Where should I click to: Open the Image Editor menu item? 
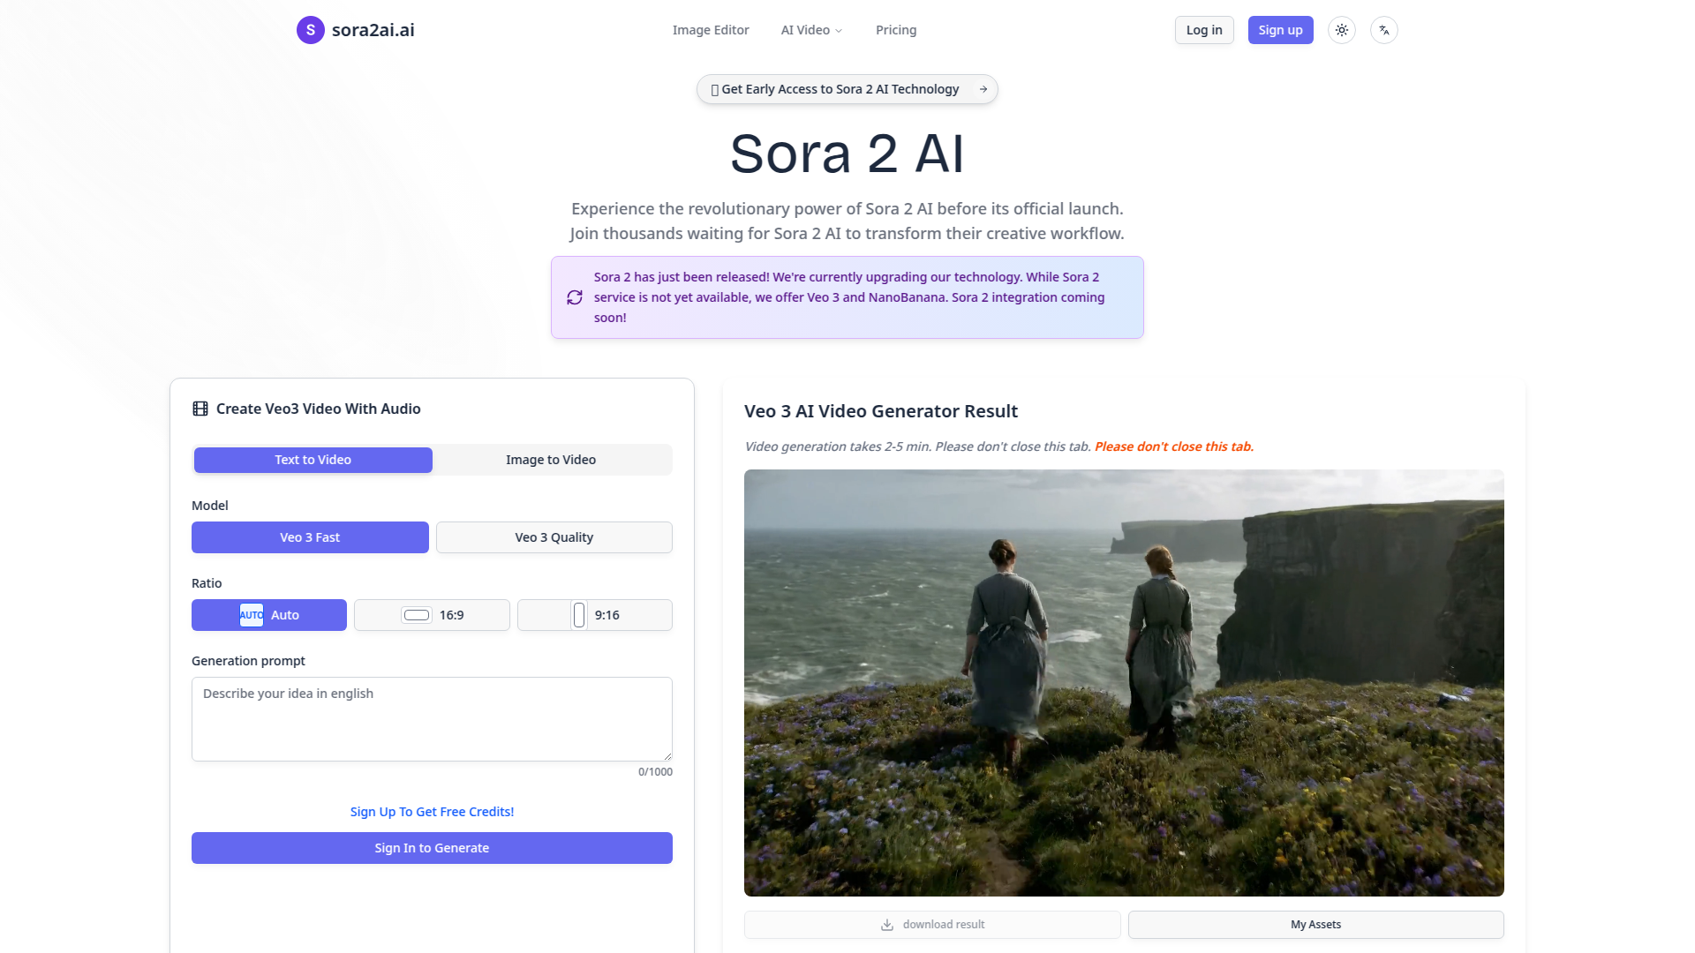tap(710, 30)
